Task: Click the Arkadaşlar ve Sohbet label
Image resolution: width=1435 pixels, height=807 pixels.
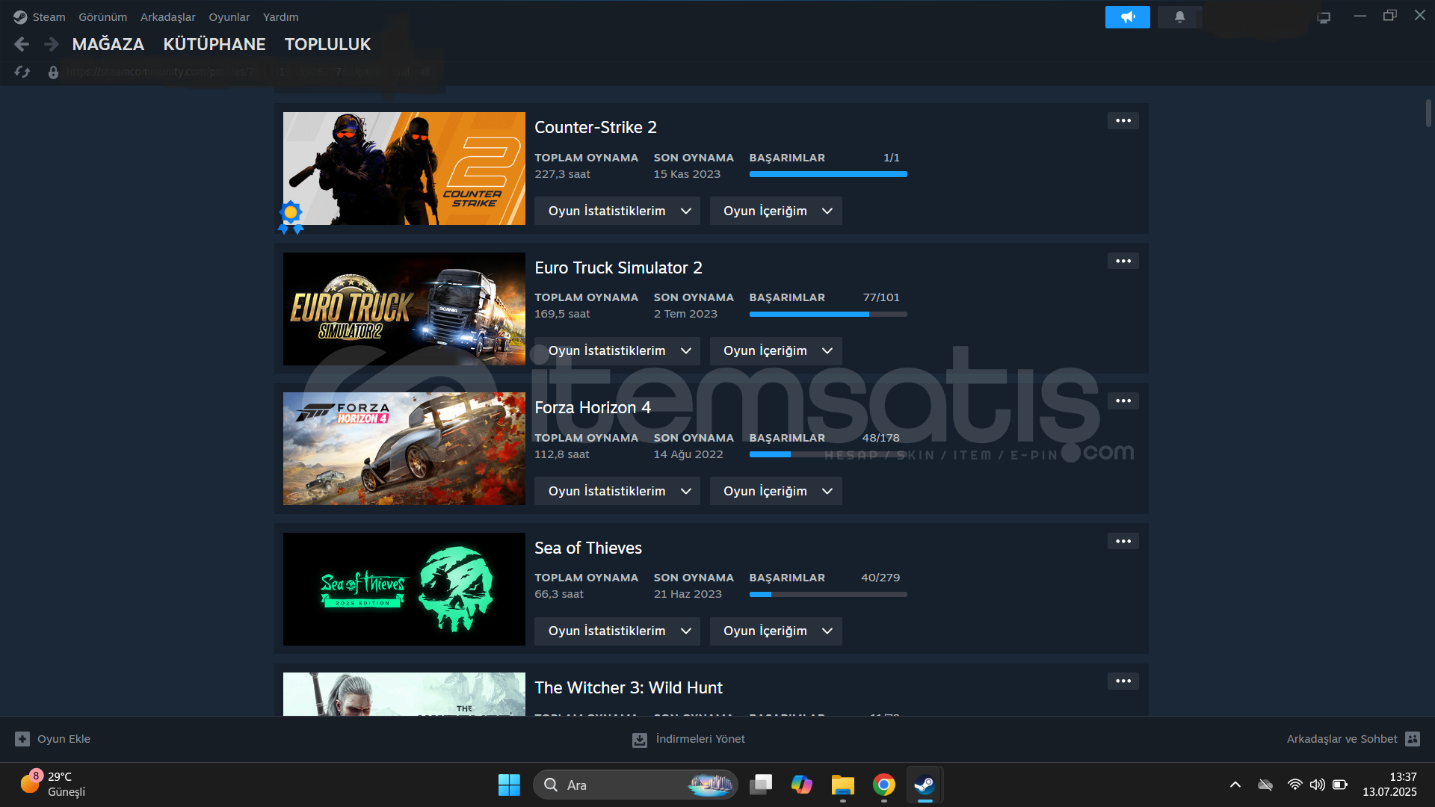Action: point(1342,739)
